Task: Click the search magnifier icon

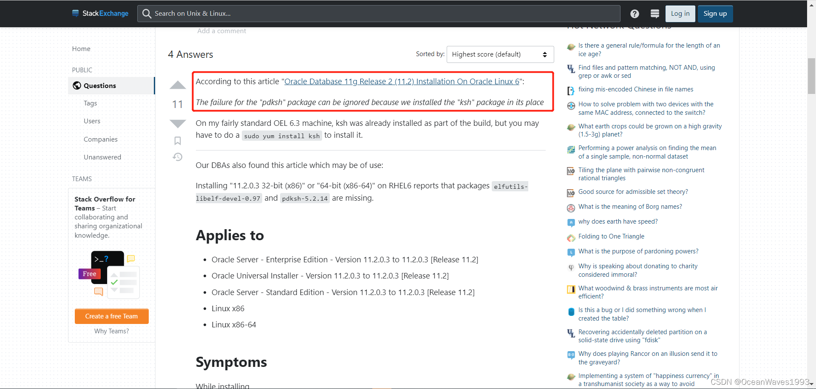Action: point(147,14)
